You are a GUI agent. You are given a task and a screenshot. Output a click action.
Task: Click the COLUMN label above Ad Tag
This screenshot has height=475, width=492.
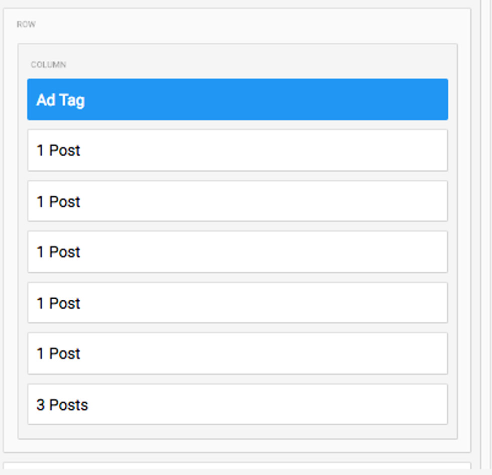coord(48,65)
